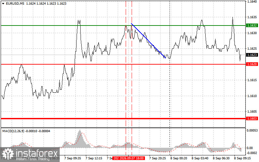Click the 8 Sep 06:30 time label

(x=221, y=158)
